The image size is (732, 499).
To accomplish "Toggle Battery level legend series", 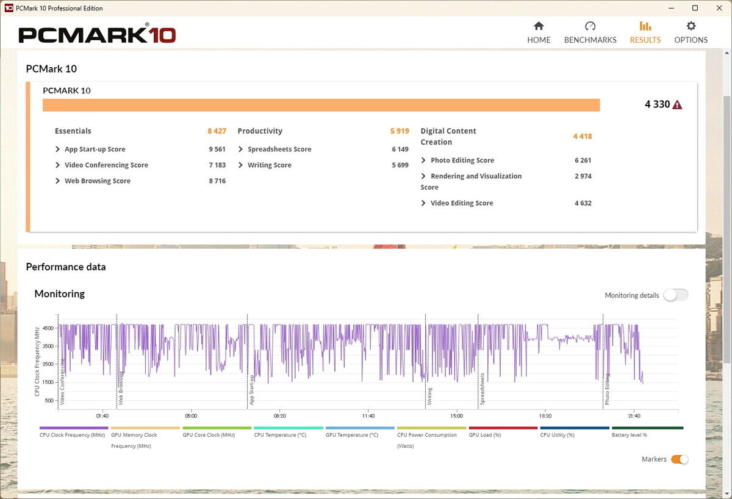I will [x=647, y=433].
